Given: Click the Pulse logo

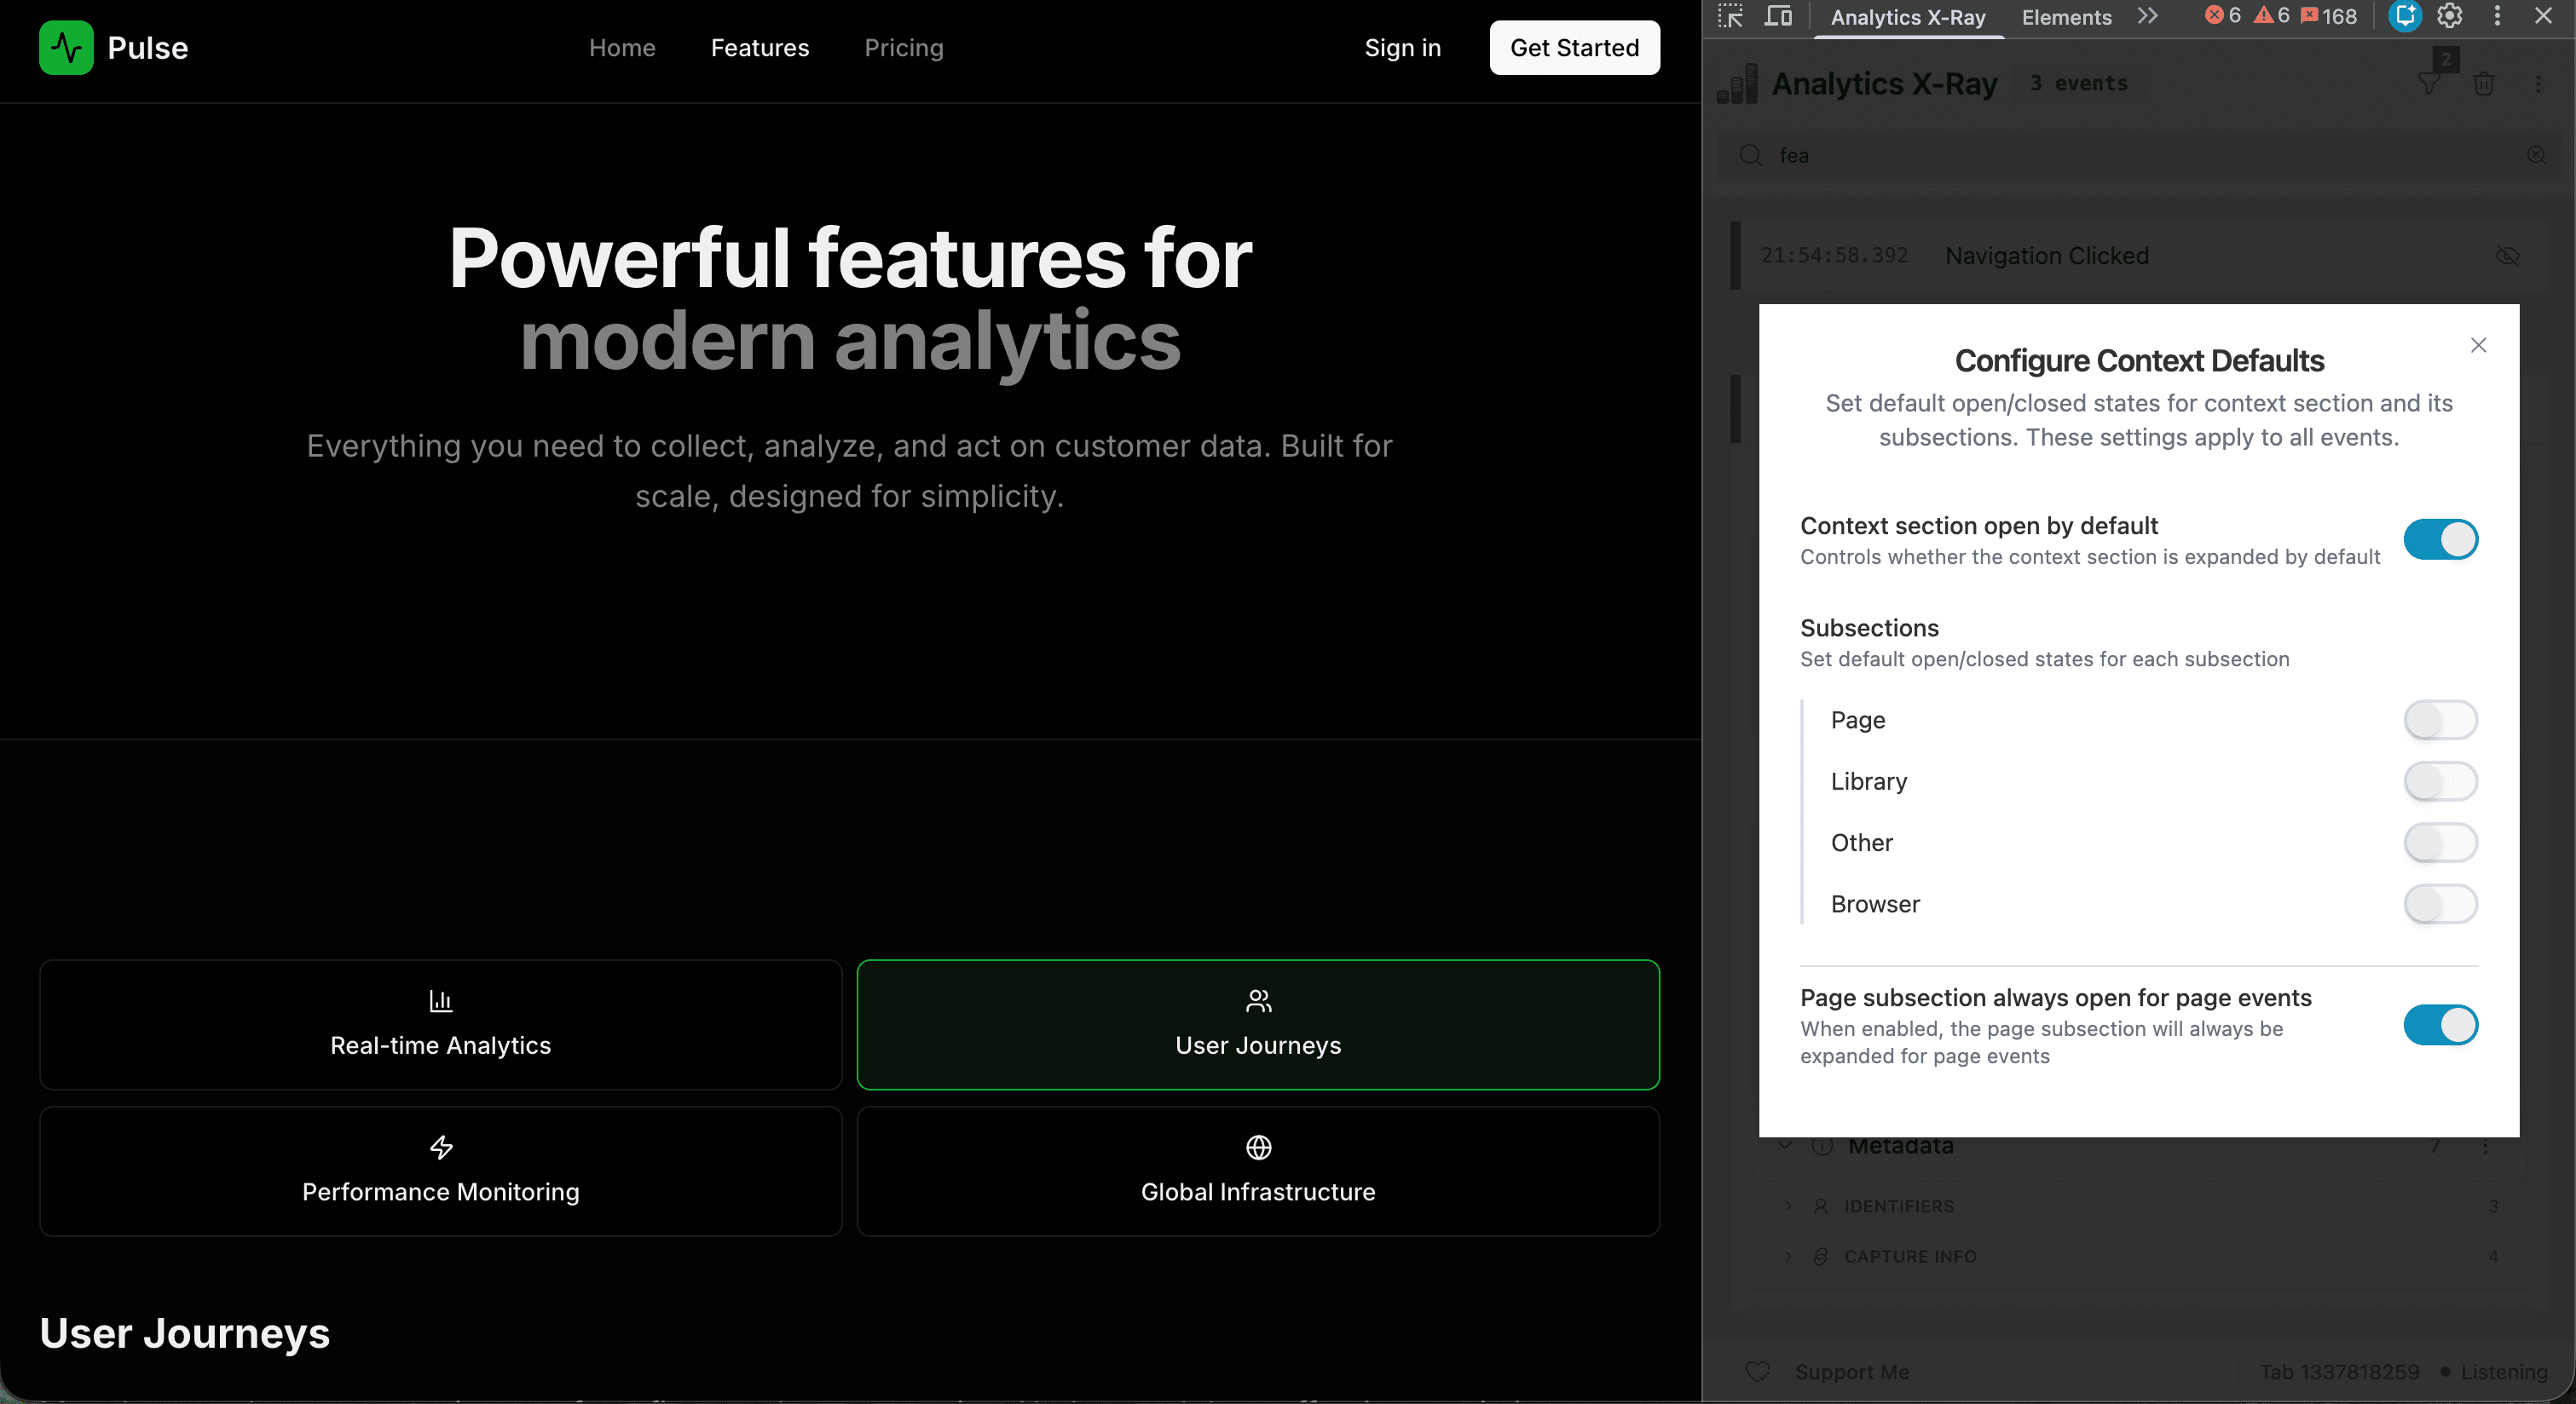Looking at the screenshot, I should (113, 47).
